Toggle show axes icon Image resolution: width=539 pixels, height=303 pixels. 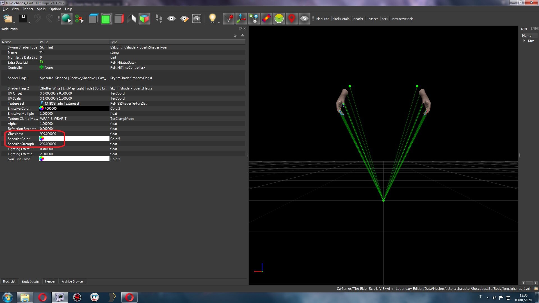[241, 19]
